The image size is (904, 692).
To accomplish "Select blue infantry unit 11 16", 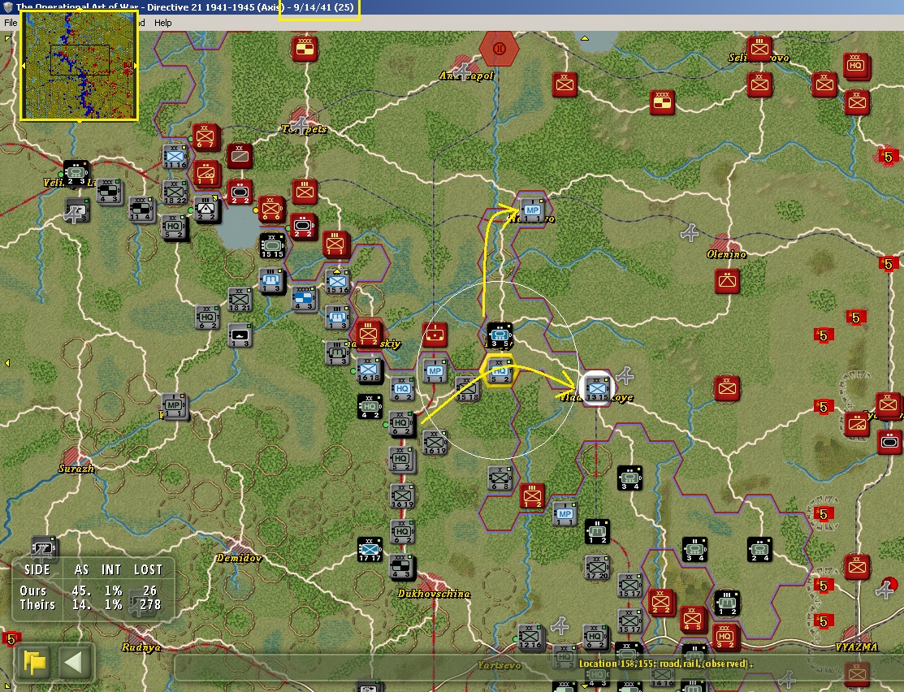I will click(175, 157).
